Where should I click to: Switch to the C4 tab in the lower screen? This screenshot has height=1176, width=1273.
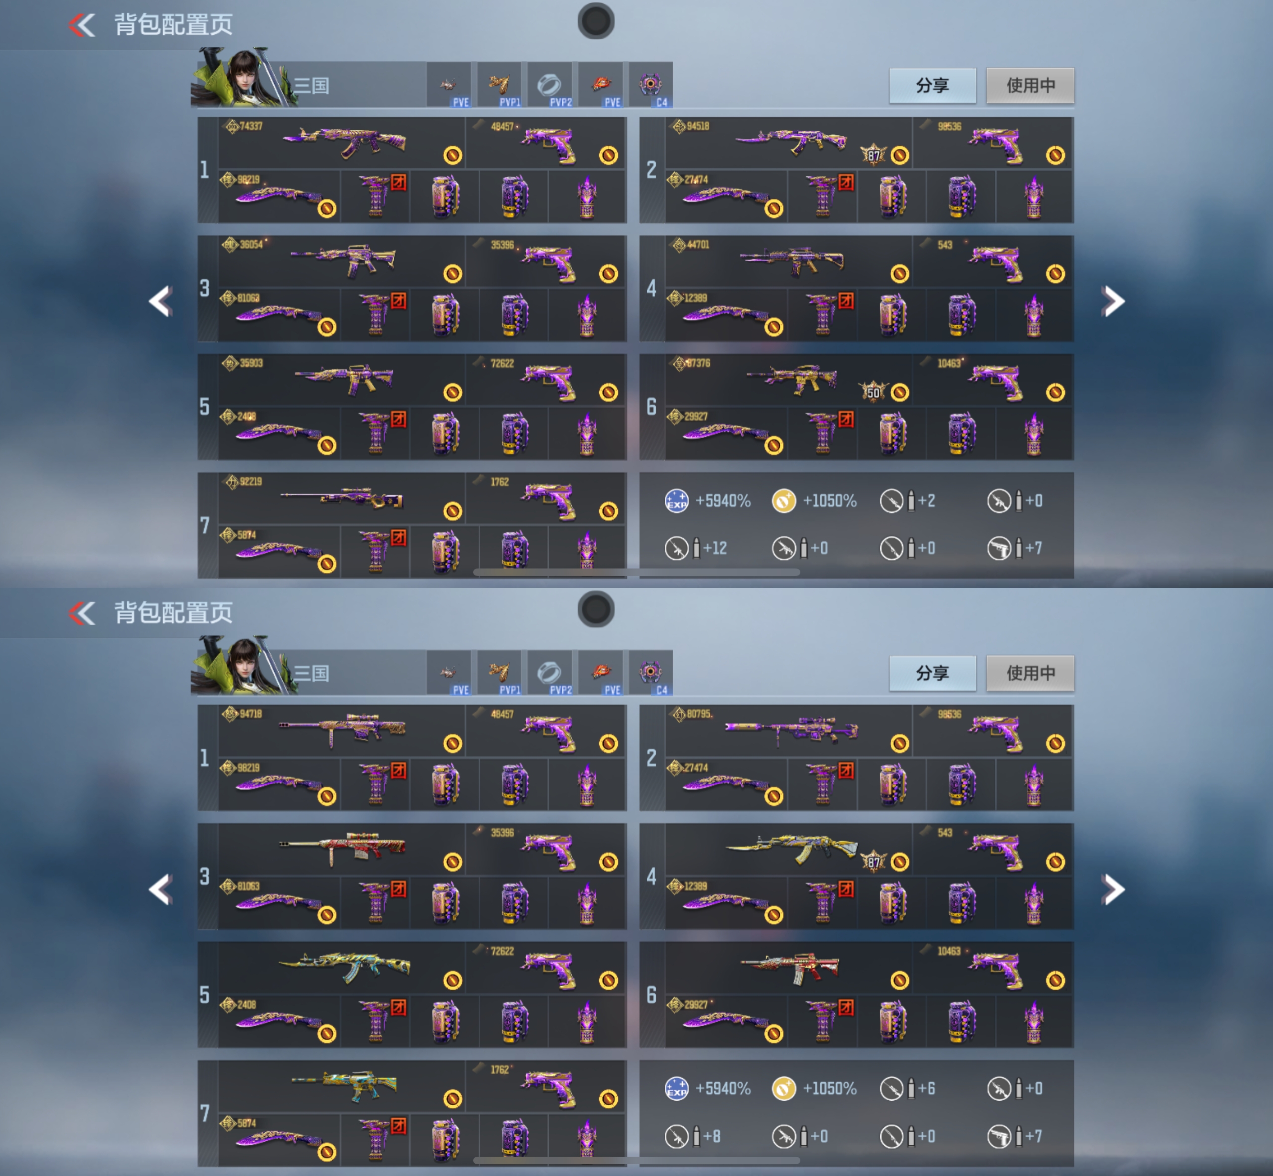pyautogui.click(x=651, y=672)
